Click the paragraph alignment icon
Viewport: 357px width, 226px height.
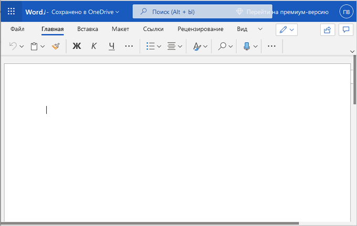point(172,46)
